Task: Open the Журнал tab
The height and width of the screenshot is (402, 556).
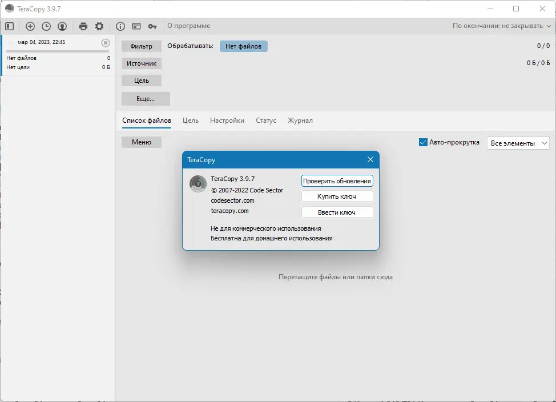Action: 300,120
